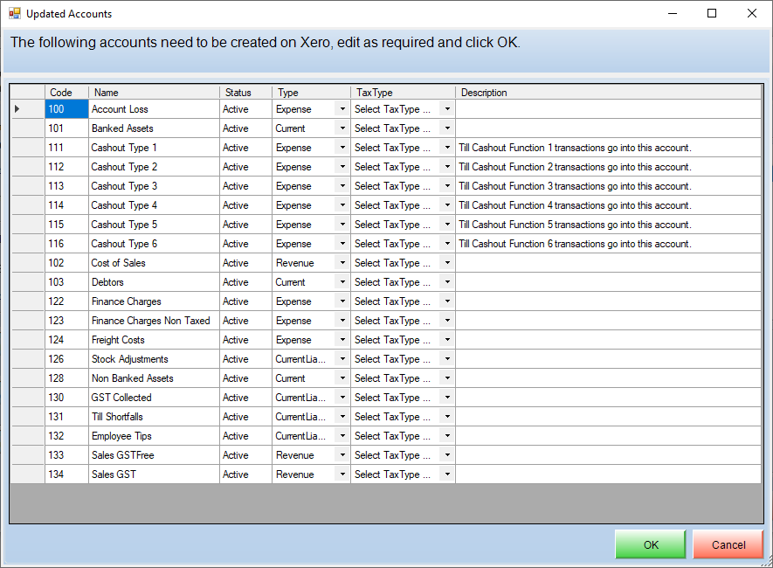Click the Cashout Type 3 description cell
The image size is (773, 568).
[x=608, y=186]
